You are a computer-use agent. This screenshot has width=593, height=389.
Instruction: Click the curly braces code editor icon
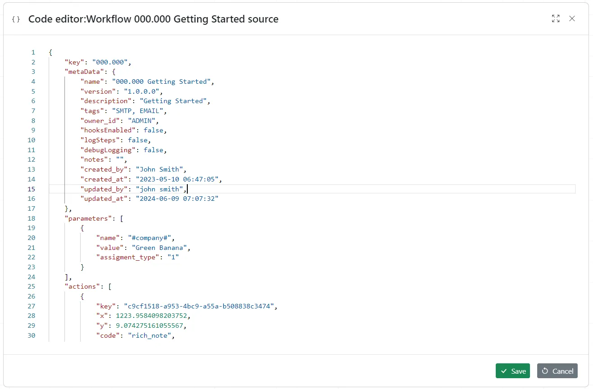pyautogui.click(x=16, y=19)
